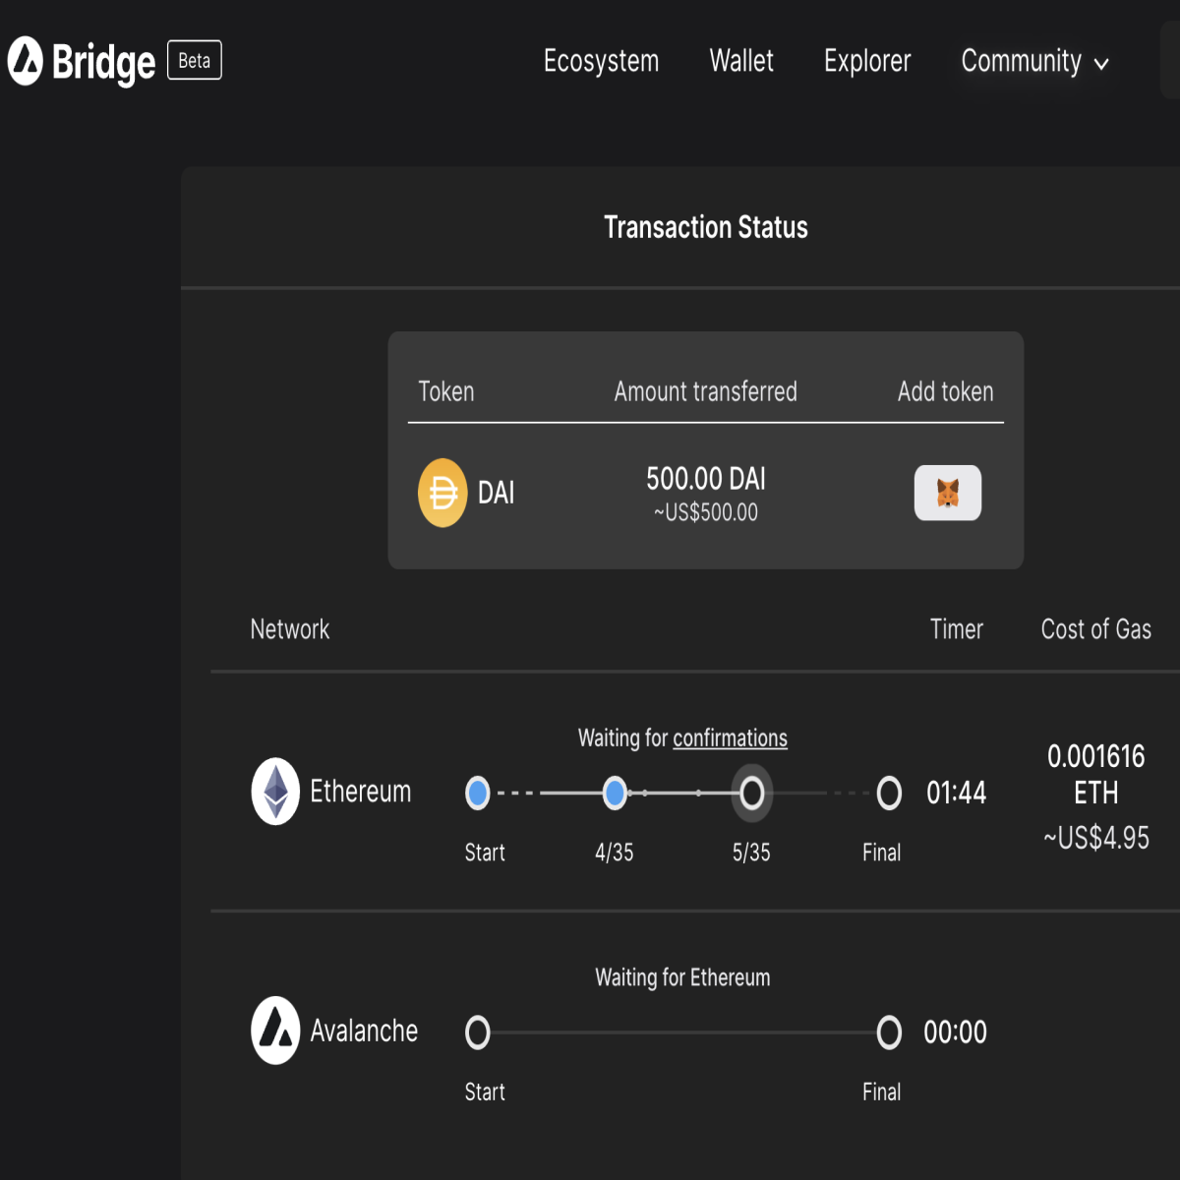Click the Add token column header
The image size is (1180, 1180).
pos(946,391)
